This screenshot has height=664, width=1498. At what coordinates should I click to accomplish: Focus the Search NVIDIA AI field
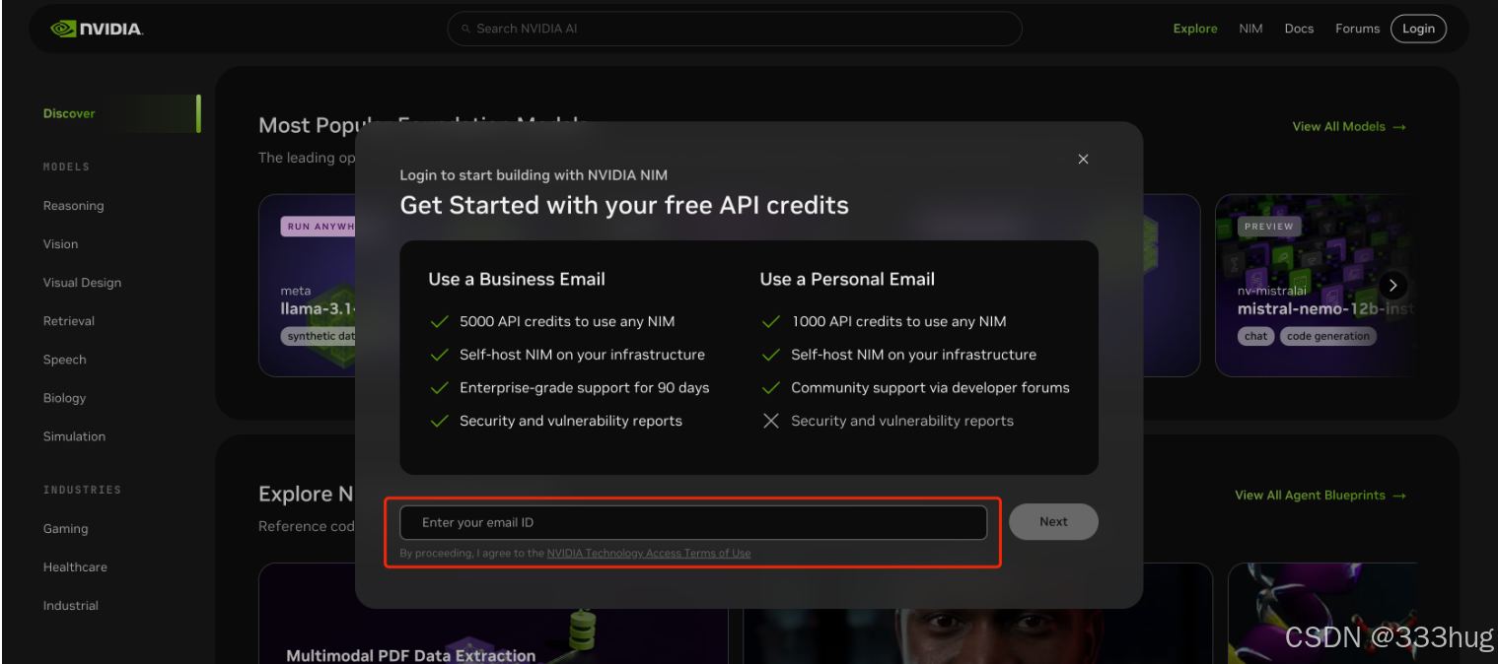point(735,29)
